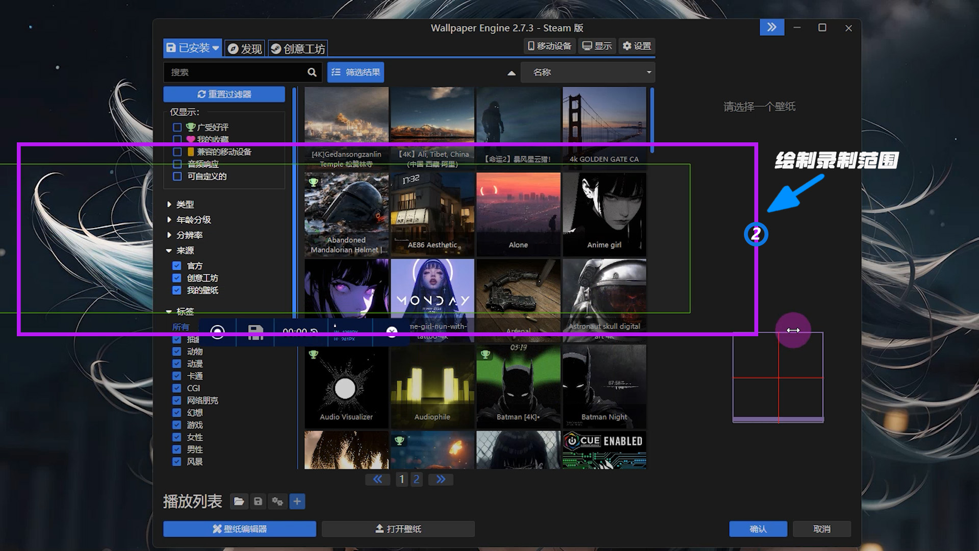Uncheck the 风景 tag checkbox
The width and height of the screenshot is (979, 551).
point(177,462)
